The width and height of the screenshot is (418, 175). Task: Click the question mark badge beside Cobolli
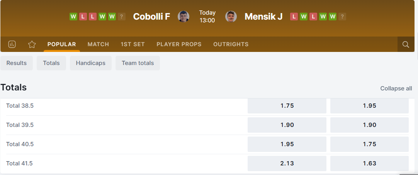tap(122, 17)
